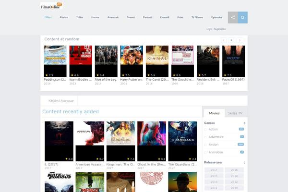Open the ranger hat silhouette poster
The width and height of the screenshot is (288, 192).
pyautogui.click(x=182, y=182)
